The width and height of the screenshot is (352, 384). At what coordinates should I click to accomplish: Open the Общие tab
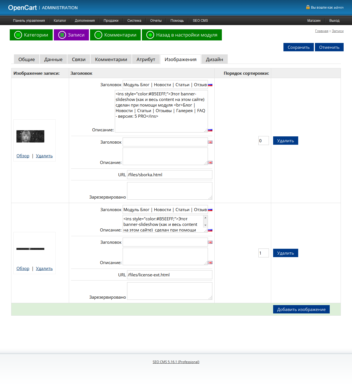pyautogui.click(x=26, y=59)
